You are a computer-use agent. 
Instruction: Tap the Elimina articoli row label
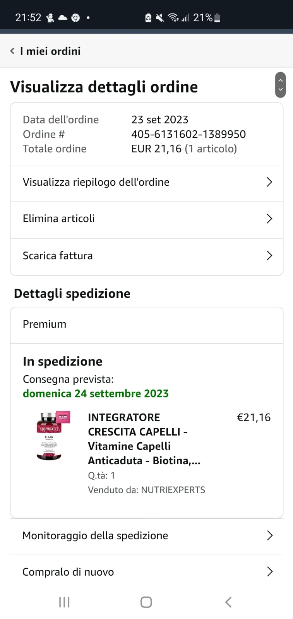tap(59, 219)
